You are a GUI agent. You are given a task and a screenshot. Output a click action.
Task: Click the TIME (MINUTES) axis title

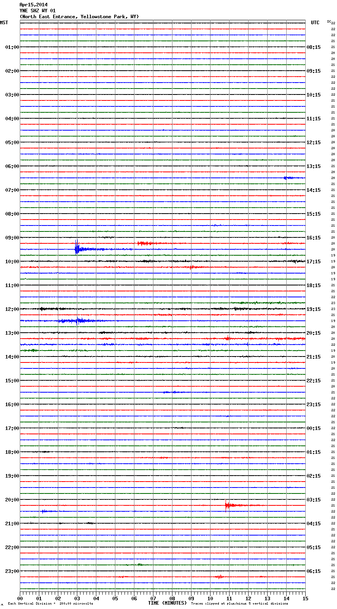(167, 603)
